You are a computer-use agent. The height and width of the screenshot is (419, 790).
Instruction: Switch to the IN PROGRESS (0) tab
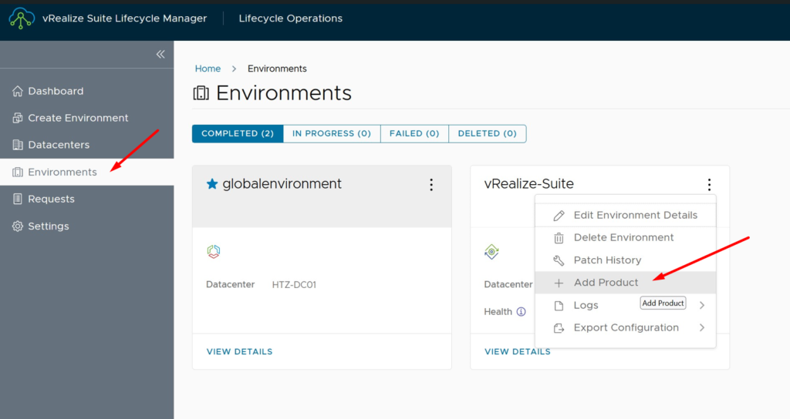pyautogui.click(x=332, y=134)
